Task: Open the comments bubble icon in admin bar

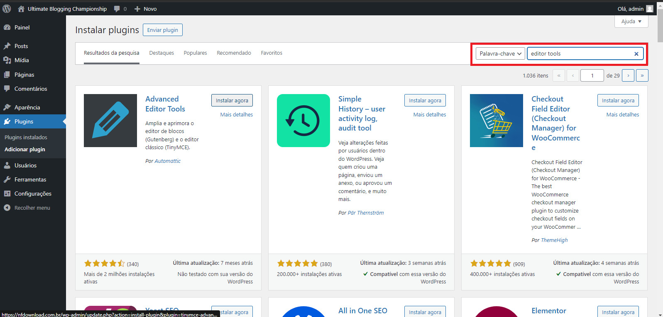Action: [x=117, y=9]
